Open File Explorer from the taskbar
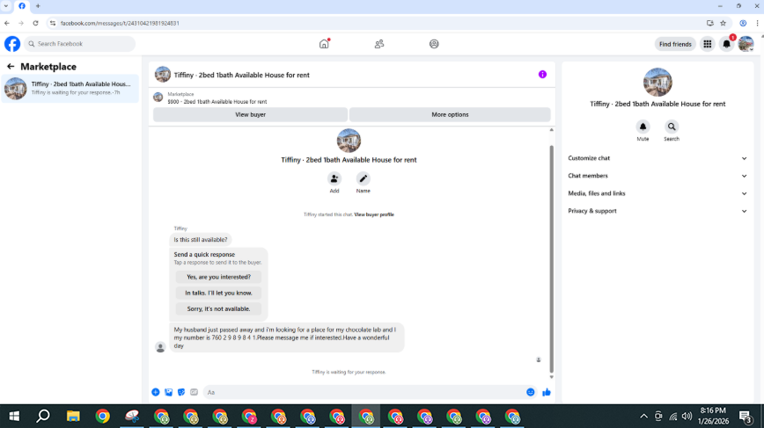The height and width of the screenshot is (428, 764). [73, 417]
